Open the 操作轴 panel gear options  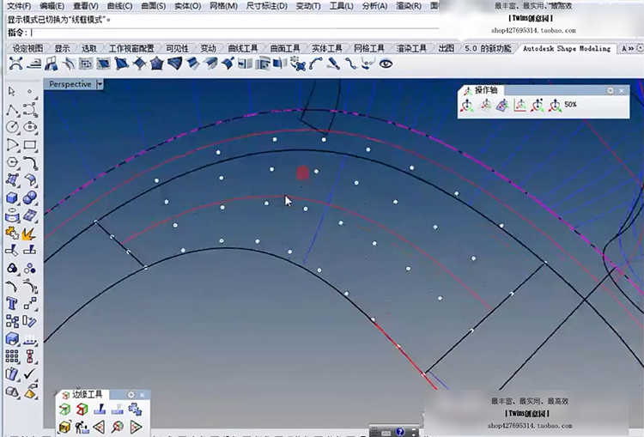pyautogui.click(x=611, y=90)
